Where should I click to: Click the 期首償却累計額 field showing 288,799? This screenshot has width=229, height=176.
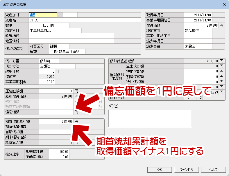click(56, 122)
